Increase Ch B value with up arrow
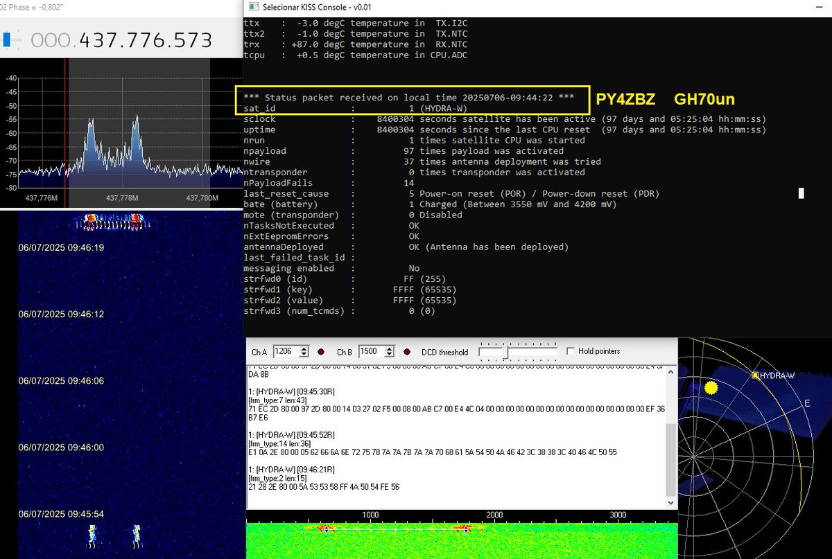 coord(389,348)
